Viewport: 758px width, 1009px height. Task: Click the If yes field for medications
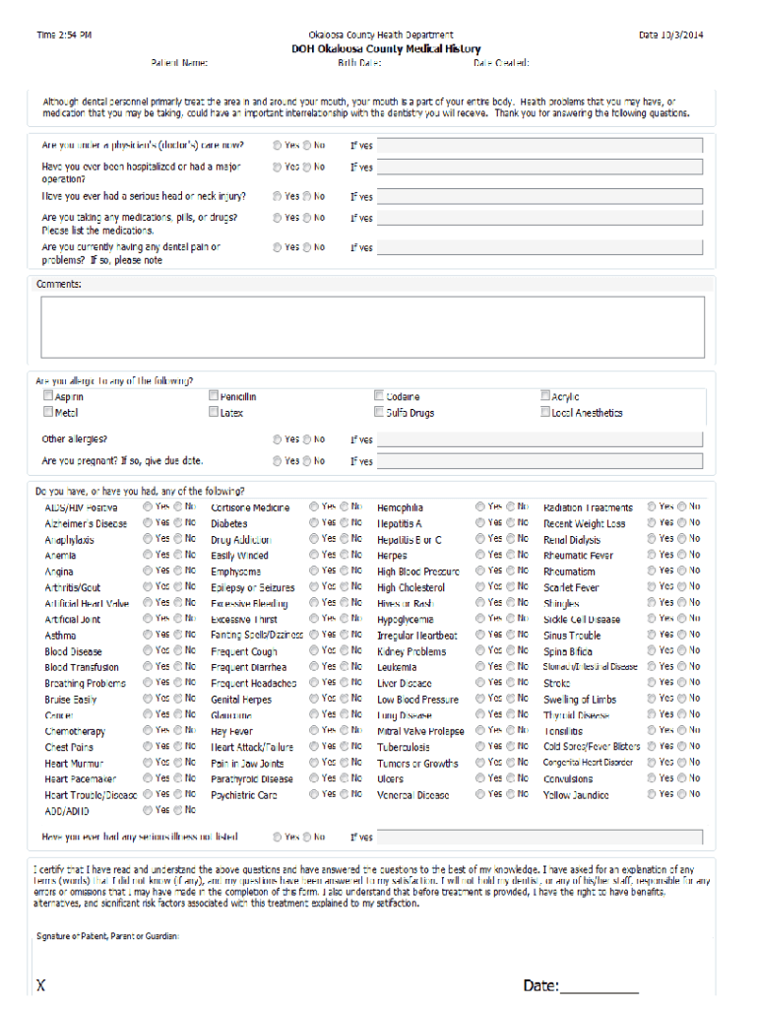pos(539,218)
